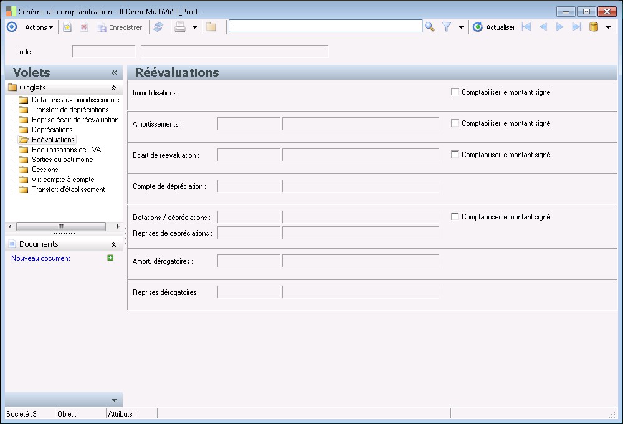The width and height of the screenshot is (623, 424).
Task: Click the Objet status bar entry
Action: click(x=80, y=413)
